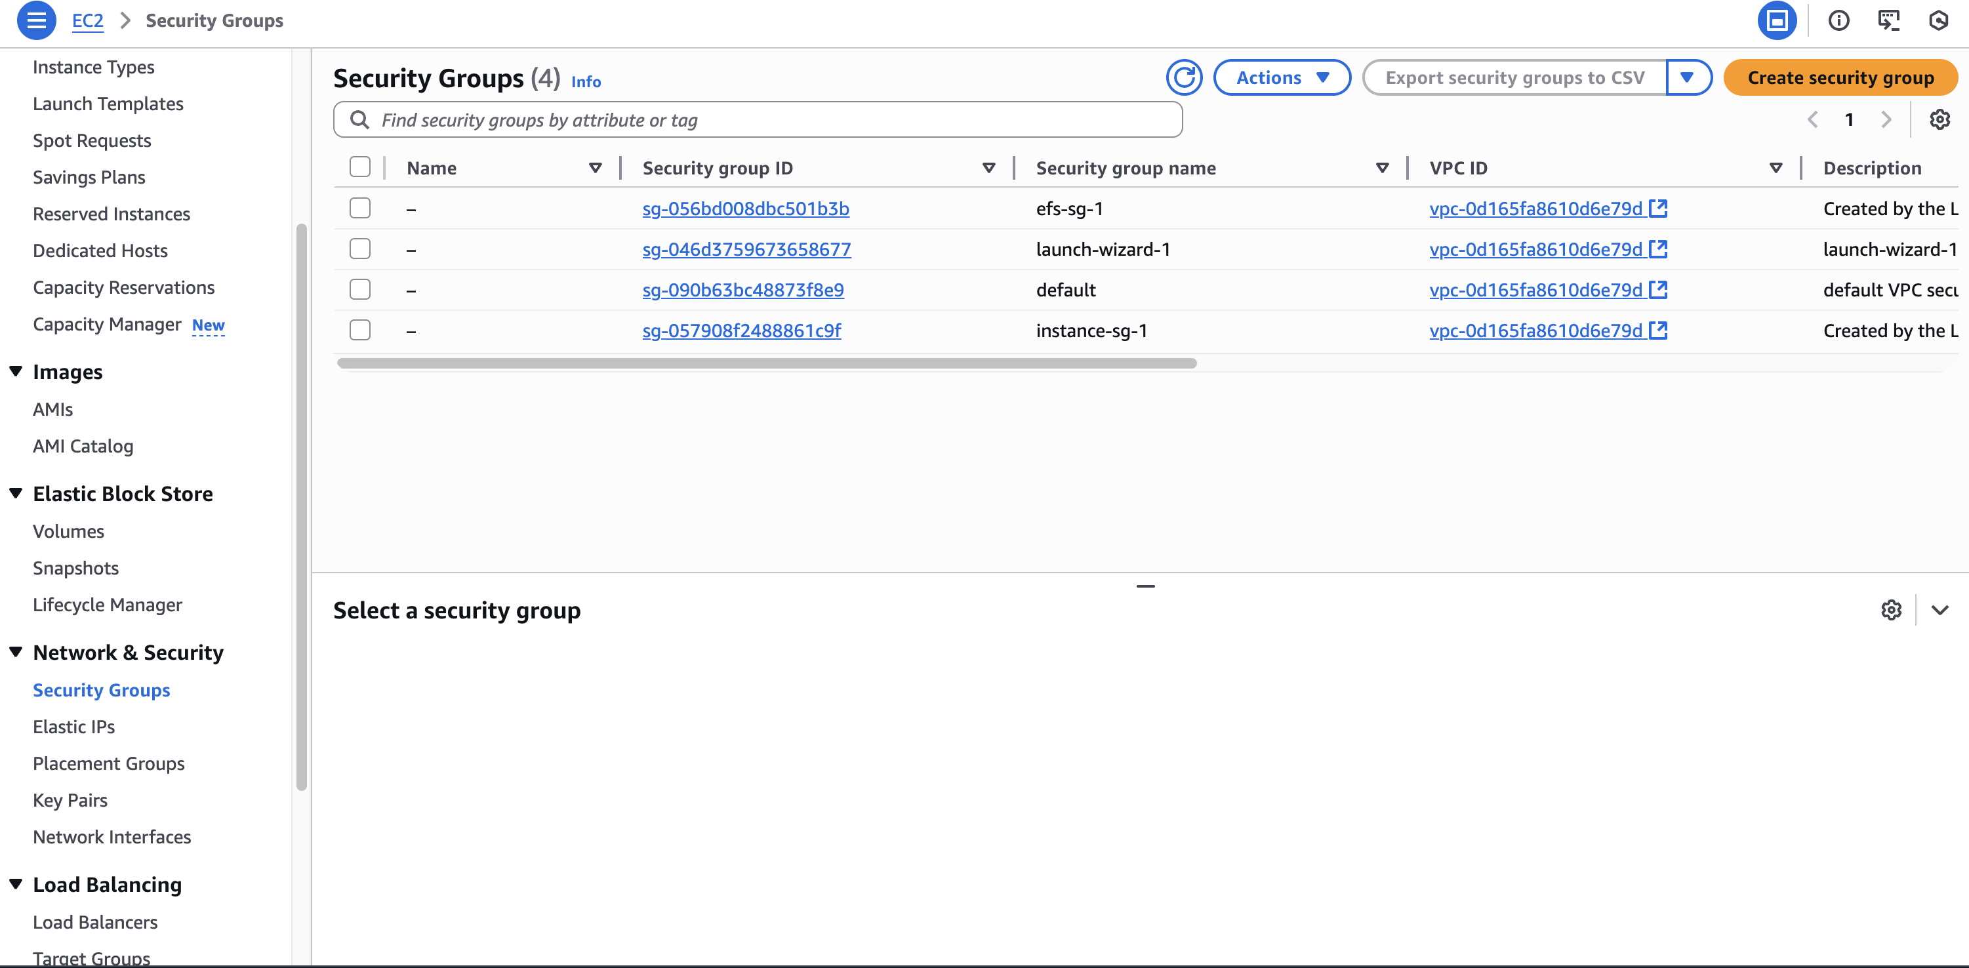
Task: Click the hexagon settings icon top right
Action: pyautogui.click(x=1938, y=20)
